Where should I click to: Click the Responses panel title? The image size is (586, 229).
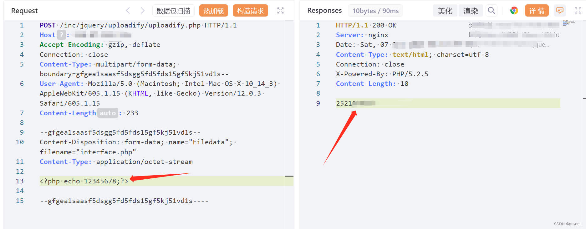pyautogui.click(x=324, y=11)
